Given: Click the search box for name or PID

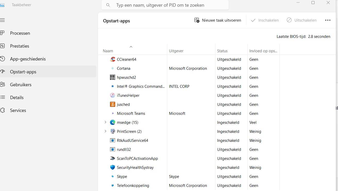Looking at the screenshot, I should coord(165,5).
